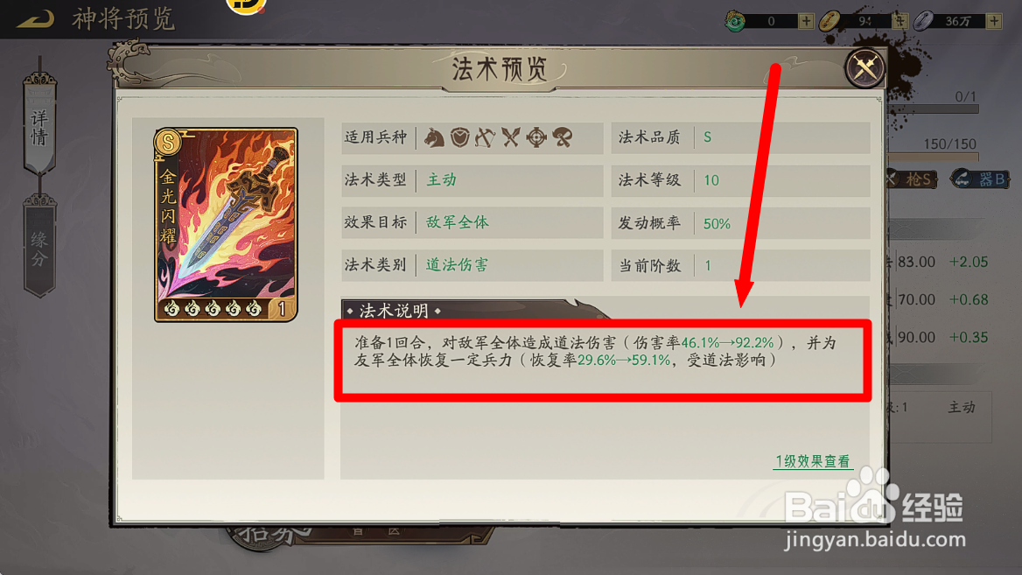Click the shield troop type icon
This screenshot has width=1022, height=575.
pyautogui.click(x=460, y=137)
